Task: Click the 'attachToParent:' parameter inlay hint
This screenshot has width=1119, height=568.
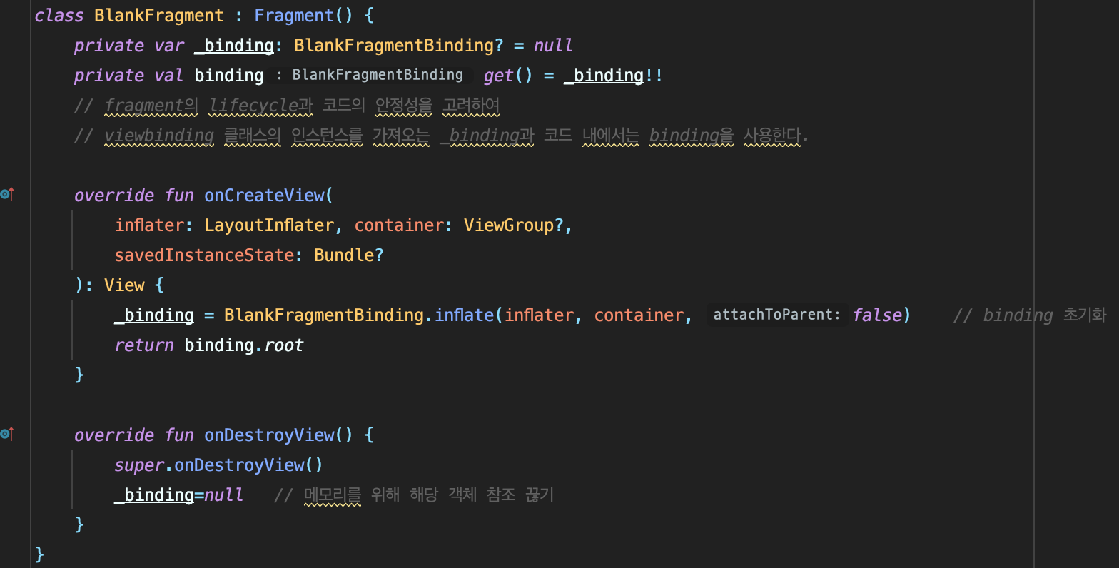Action: point(776,315)
